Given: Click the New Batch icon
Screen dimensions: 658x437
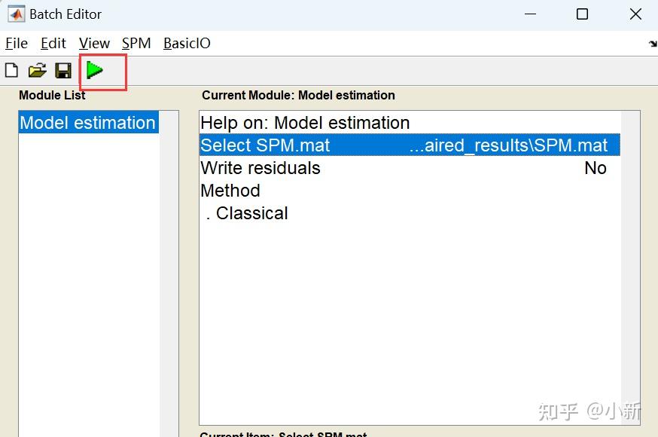Looking at the screenshot, I should click(11, 71).
